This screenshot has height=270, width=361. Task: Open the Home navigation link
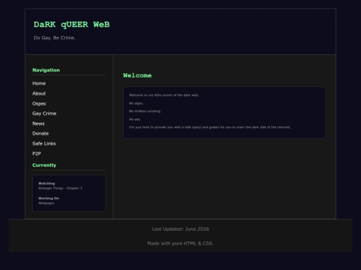pyautogui.click(x=39, y=83)
